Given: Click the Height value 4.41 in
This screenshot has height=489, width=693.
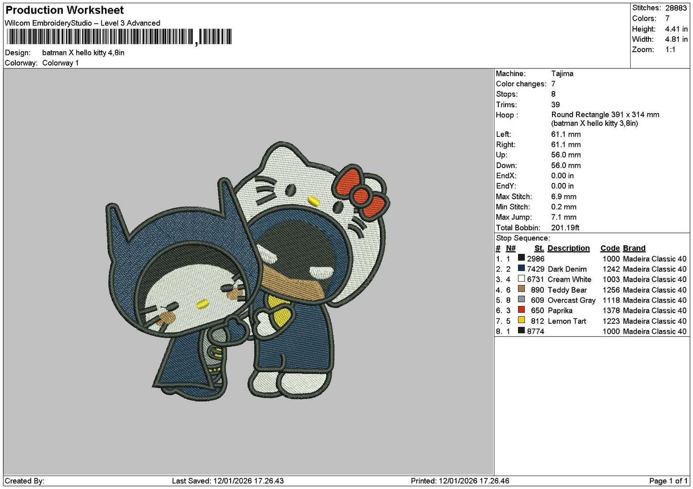Looking at the screenshot, I should click(676, 29).
